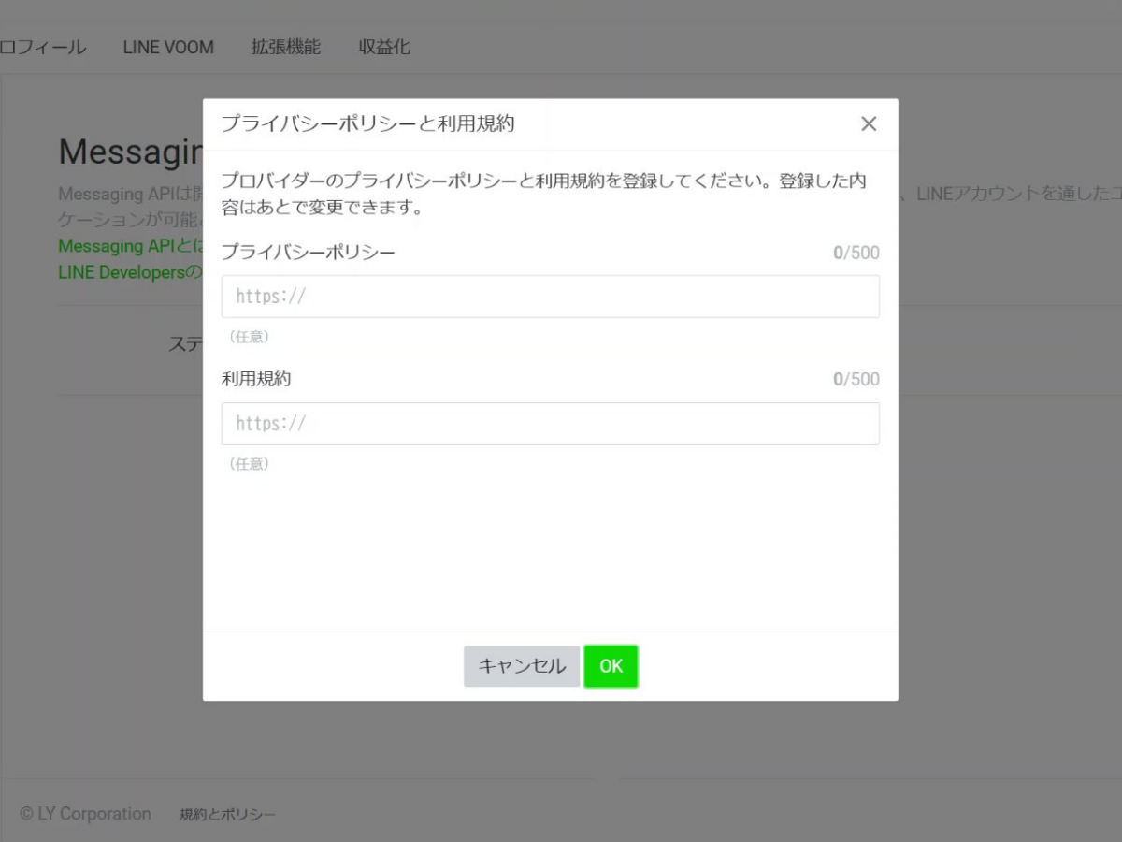Confirm with the green OK button
Screen dimensions: 1122x842
click(x=611, y=666)
